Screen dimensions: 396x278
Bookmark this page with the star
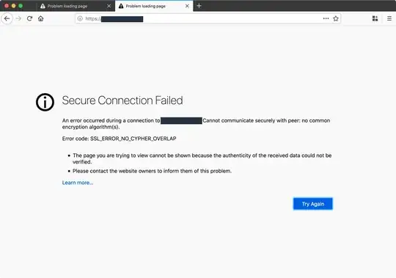pyautogui.click(x=336, y=18)
